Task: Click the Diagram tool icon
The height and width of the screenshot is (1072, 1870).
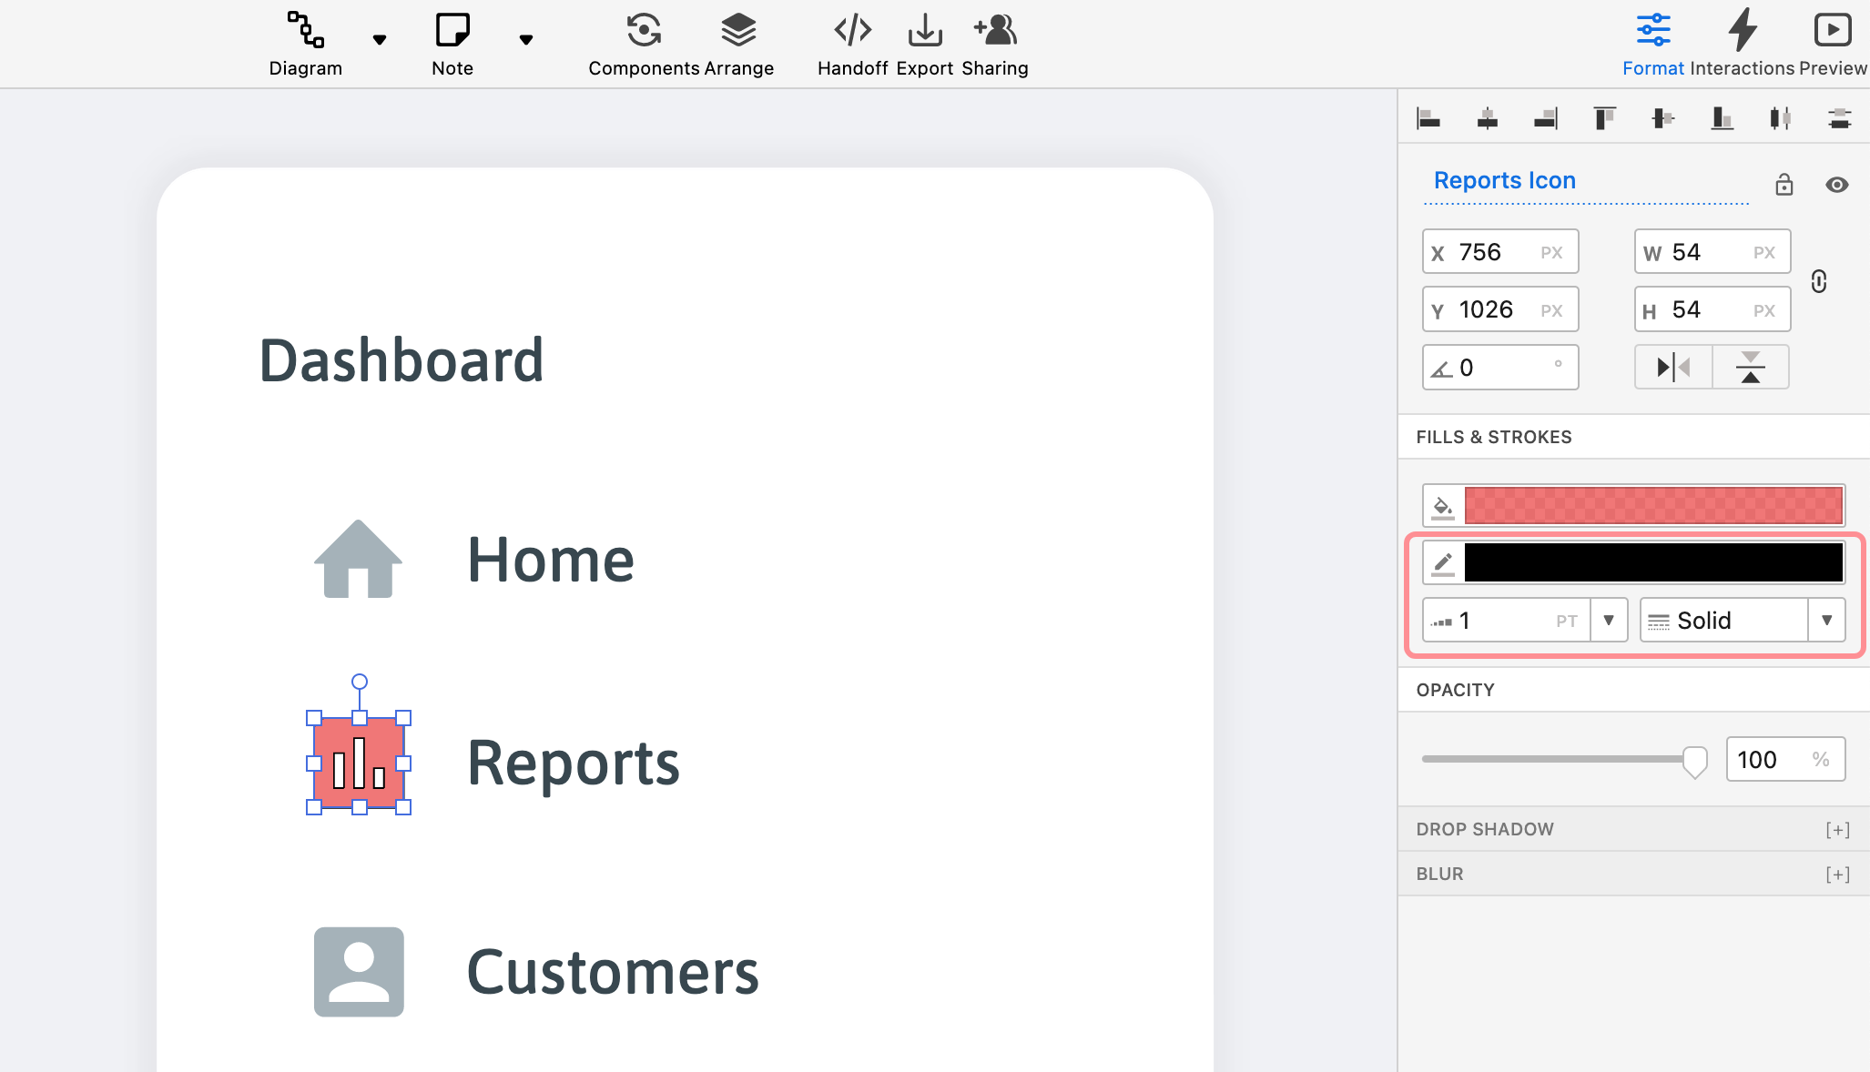Action: tap(305, 30)
